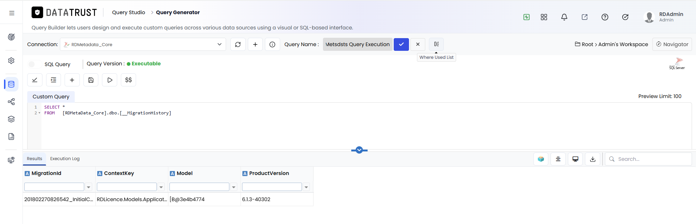The height and width of the screenshot is (224, 696).
Task: Click the Query Generator breadcrumb
Action: (x=178, y=12)
